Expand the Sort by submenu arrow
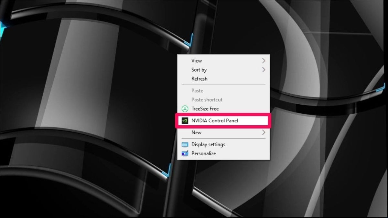 264,70
